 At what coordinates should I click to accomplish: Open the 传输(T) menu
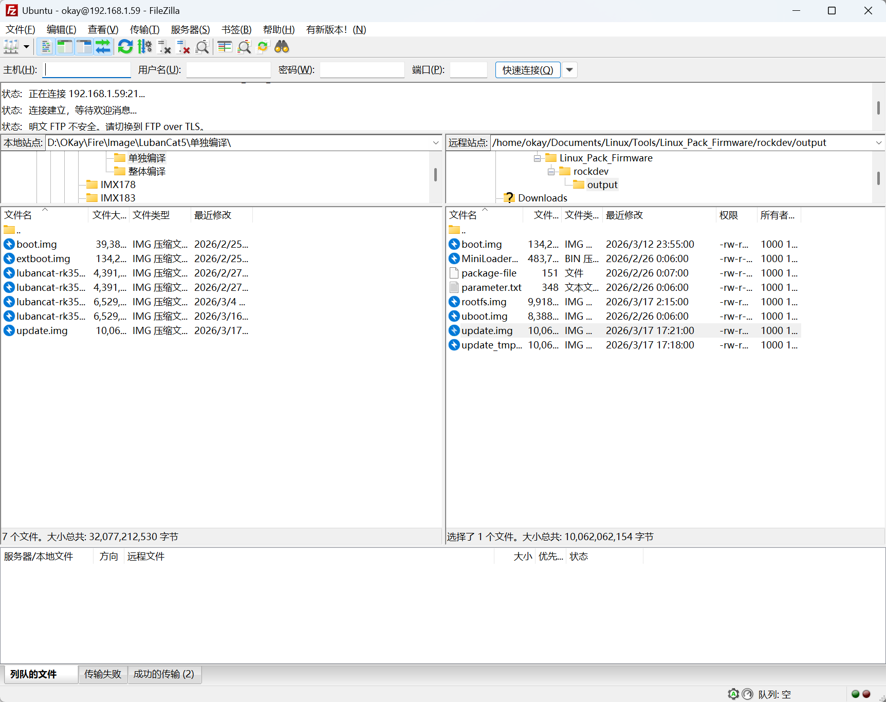point(145,30)
